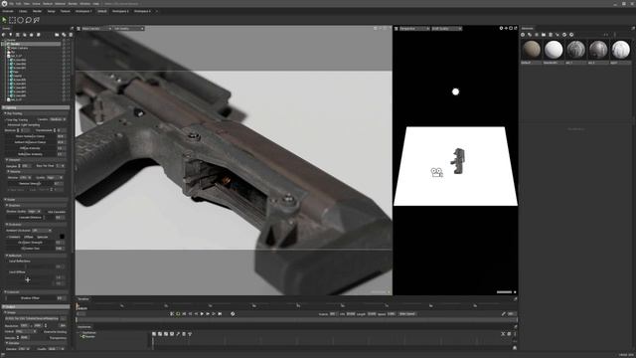The width and height of the screenshot is (636, 358).
Task: Toggle the Use Ray Tracing checkbox
Action: tap(6, 119)
